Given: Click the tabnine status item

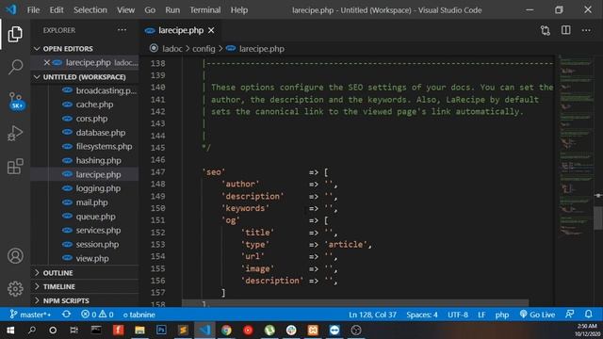Looking at the screenshot, I should tap(139, 315).
